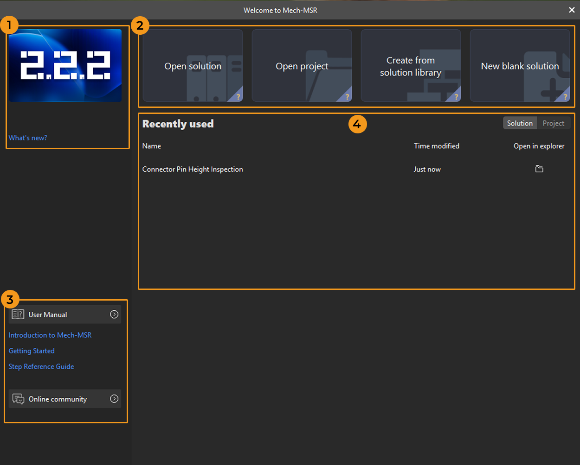
Task: Open the Getting Started link
Action: coord(32,351)
